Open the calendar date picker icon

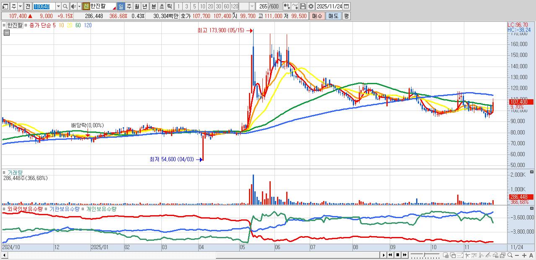(346, 6)
